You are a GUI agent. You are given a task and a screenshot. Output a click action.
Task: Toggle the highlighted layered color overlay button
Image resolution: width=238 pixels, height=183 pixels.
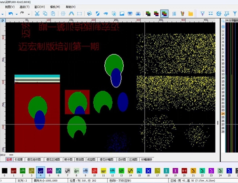(164, 14)
